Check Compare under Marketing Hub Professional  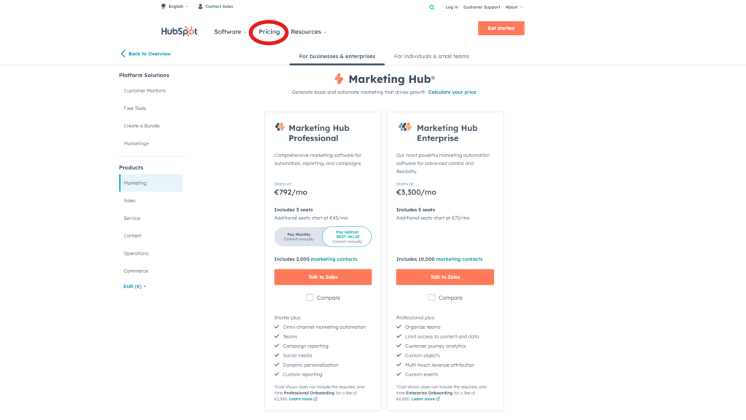click(309, 298)
